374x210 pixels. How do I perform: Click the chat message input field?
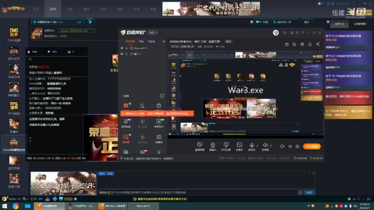(x=198, y=192)
